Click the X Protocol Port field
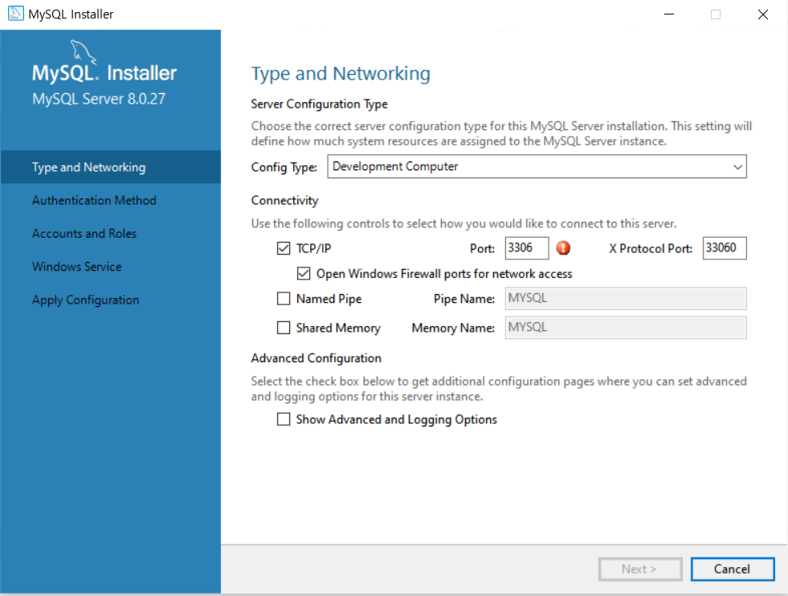 [x=725, y=247]
